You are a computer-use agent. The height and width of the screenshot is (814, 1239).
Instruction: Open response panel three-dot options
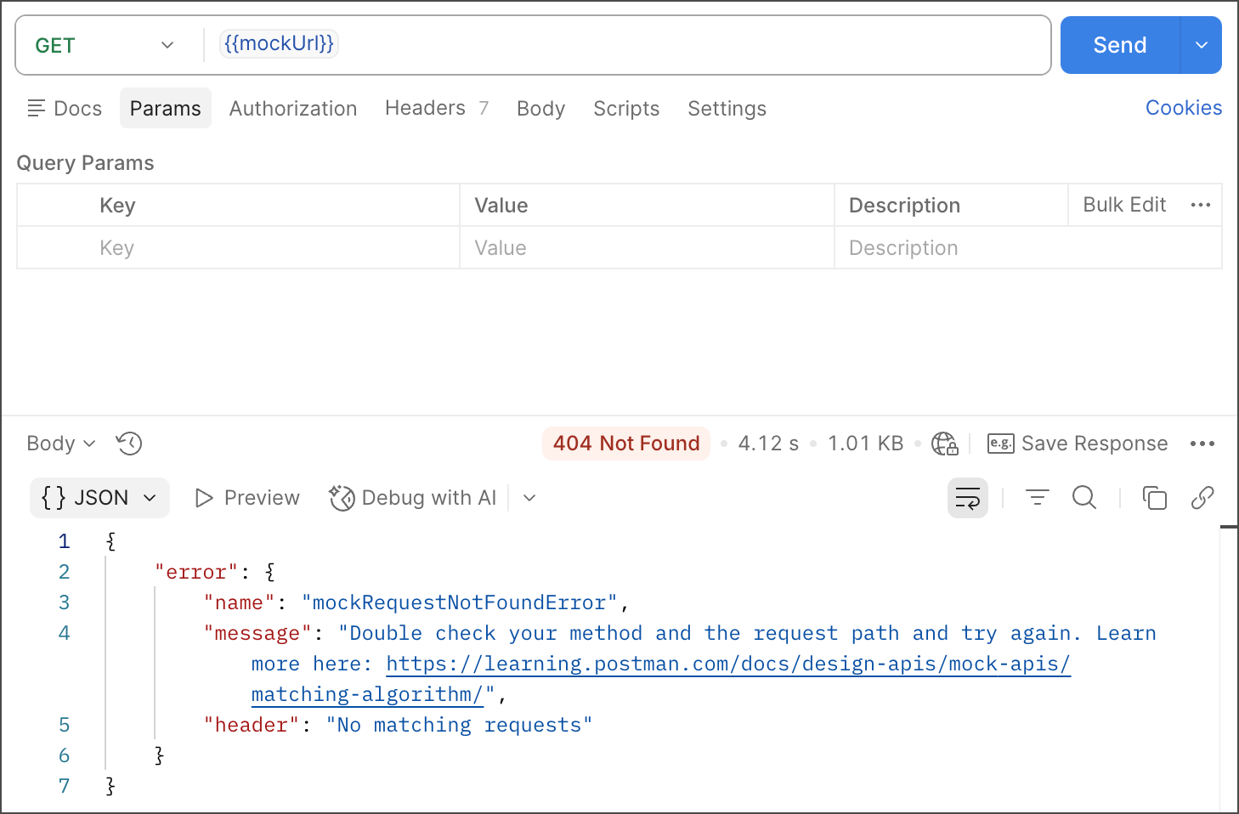pyautogui.click(x=1202, y=444)
